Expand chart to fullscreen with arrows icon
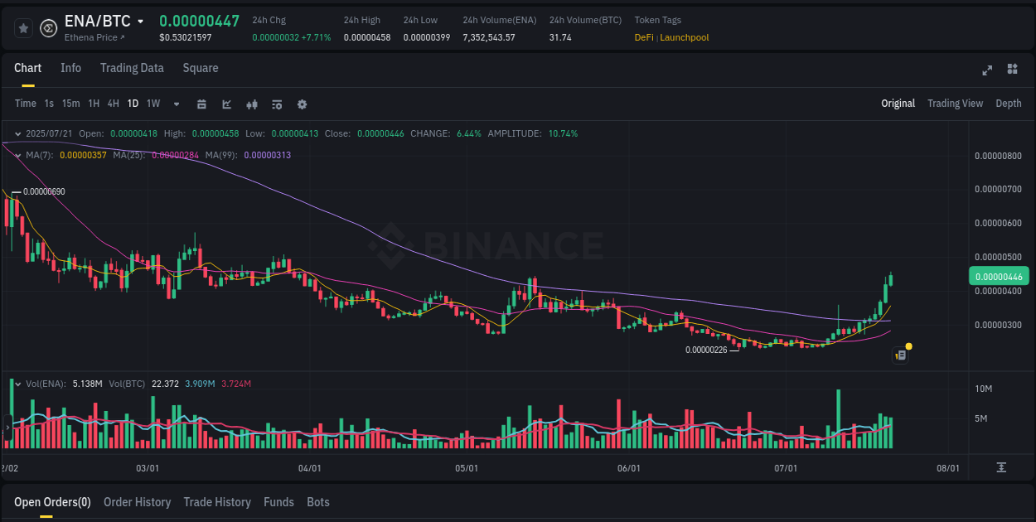The height and width of the screenshot is (522, 1036). (x=987, y=70)
